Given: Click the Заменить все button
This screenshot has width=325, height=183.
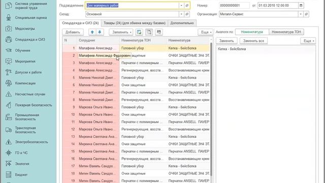Looking at the screenshot, I should click(x=253, y=41).
